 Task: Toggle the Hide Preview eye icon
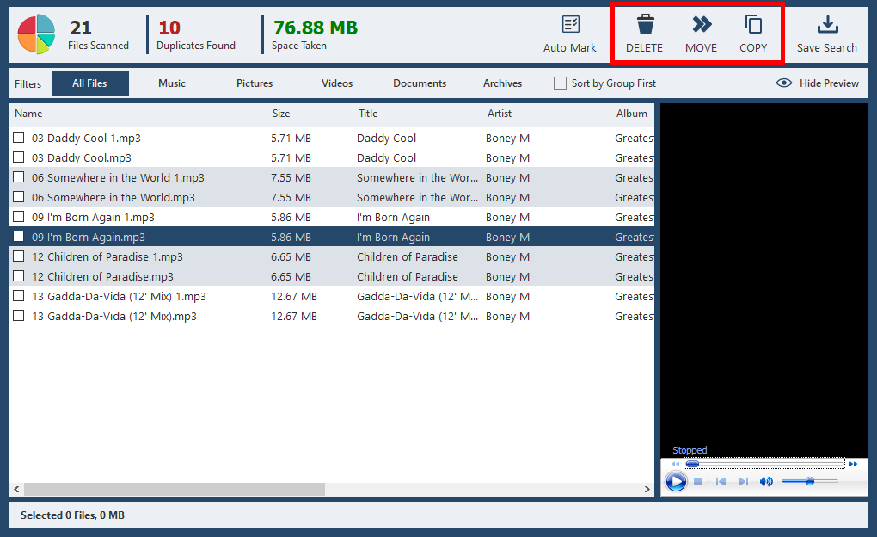(784, 83)
